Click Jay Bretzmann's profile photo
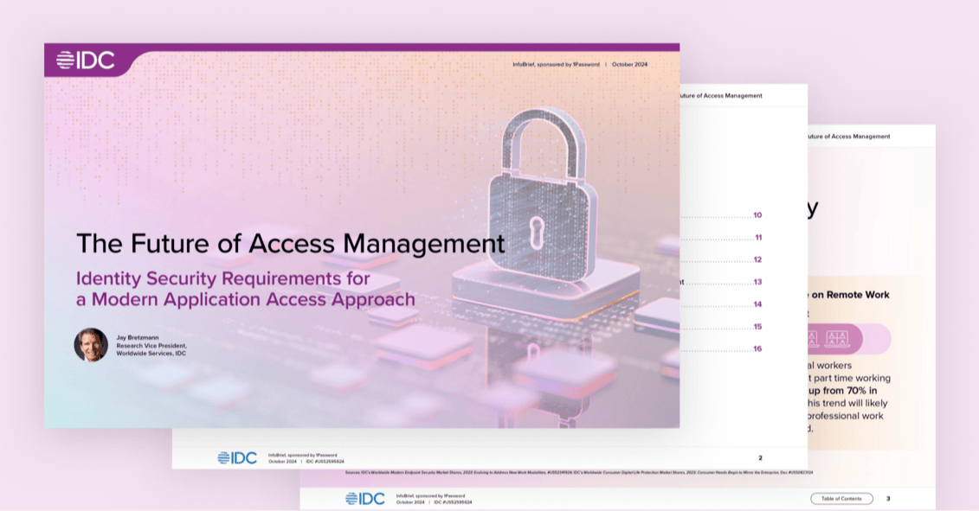 91,344
